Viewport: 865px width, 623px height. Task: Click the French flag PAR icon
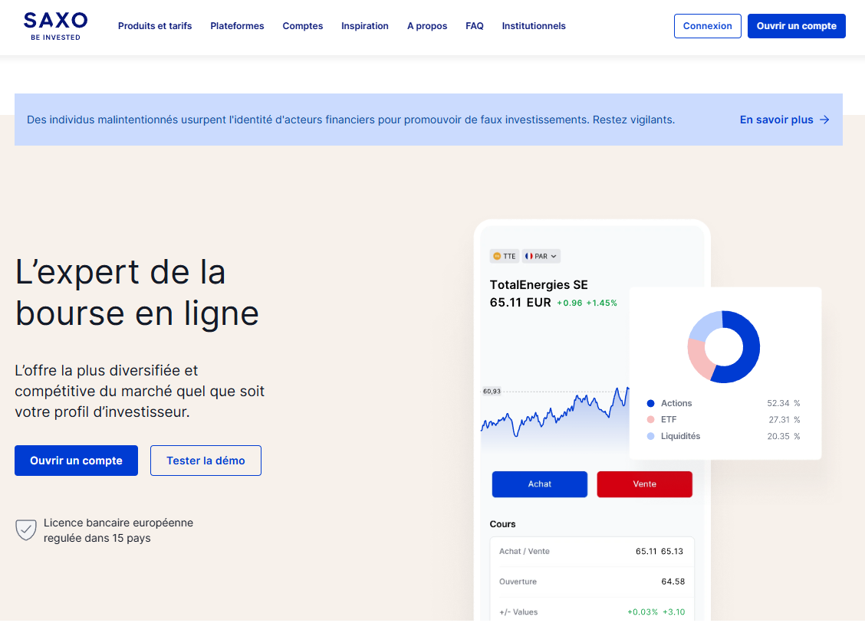coord(529,256)
